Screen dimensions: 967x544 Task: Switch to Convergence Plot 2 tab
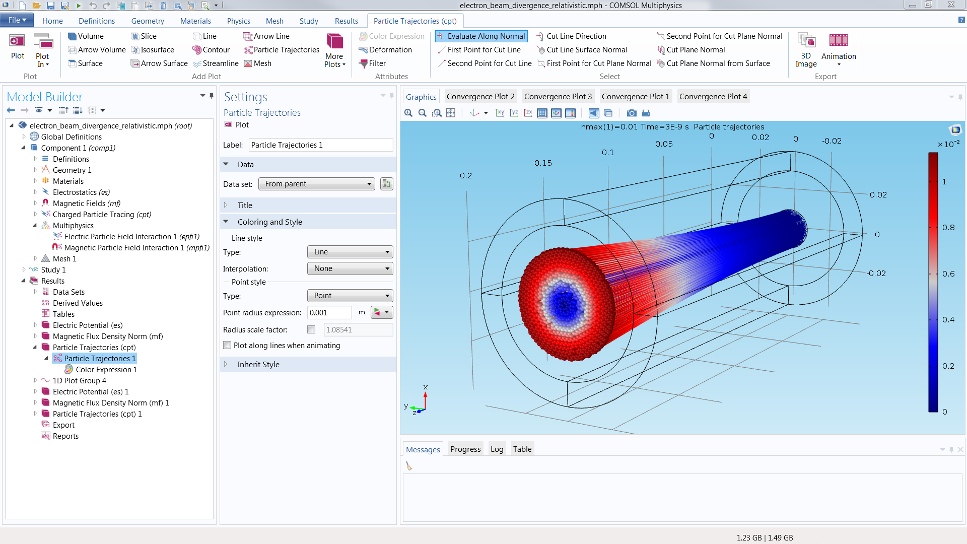(480, 96)
